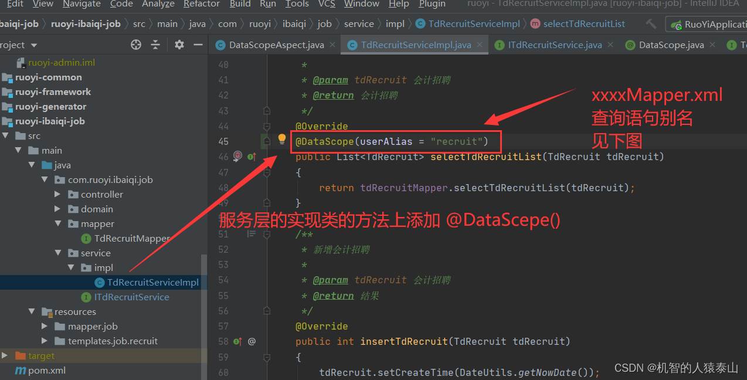Toggle code fold marker on line 51
This screenshot has height=380, width=747.
tap(267, 233)
